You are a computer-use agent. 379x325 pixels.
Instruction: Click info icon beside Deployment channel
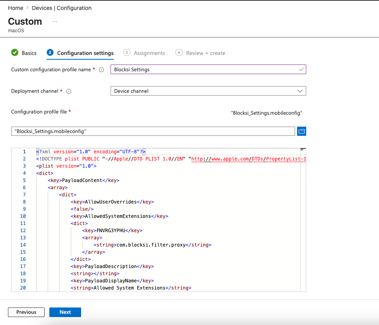coord(69,91)
